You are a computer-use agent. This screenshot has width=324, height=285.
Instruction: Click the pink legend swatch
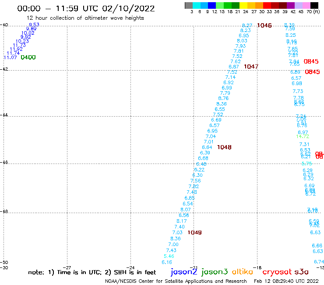click(x=306, y=6)
